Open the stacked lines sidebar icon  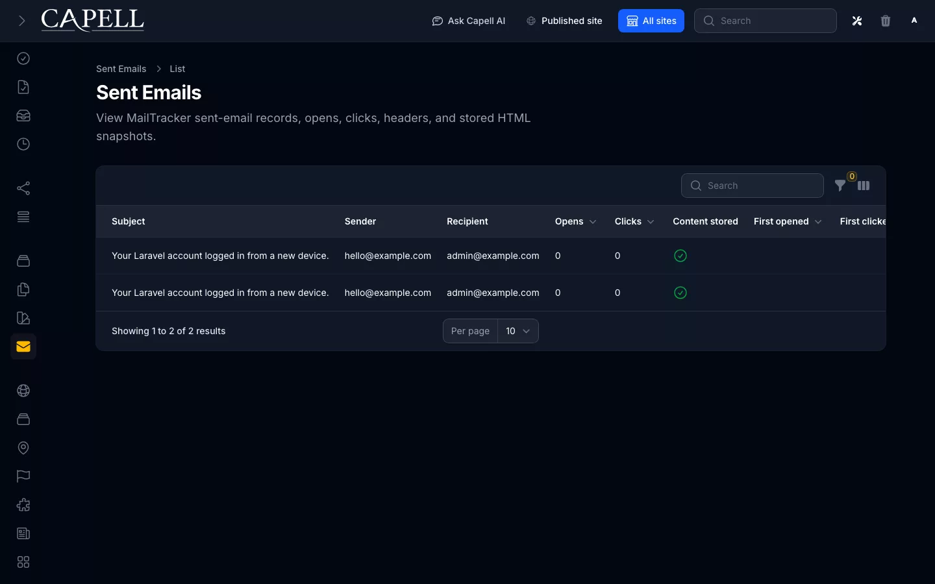(23, 217)
